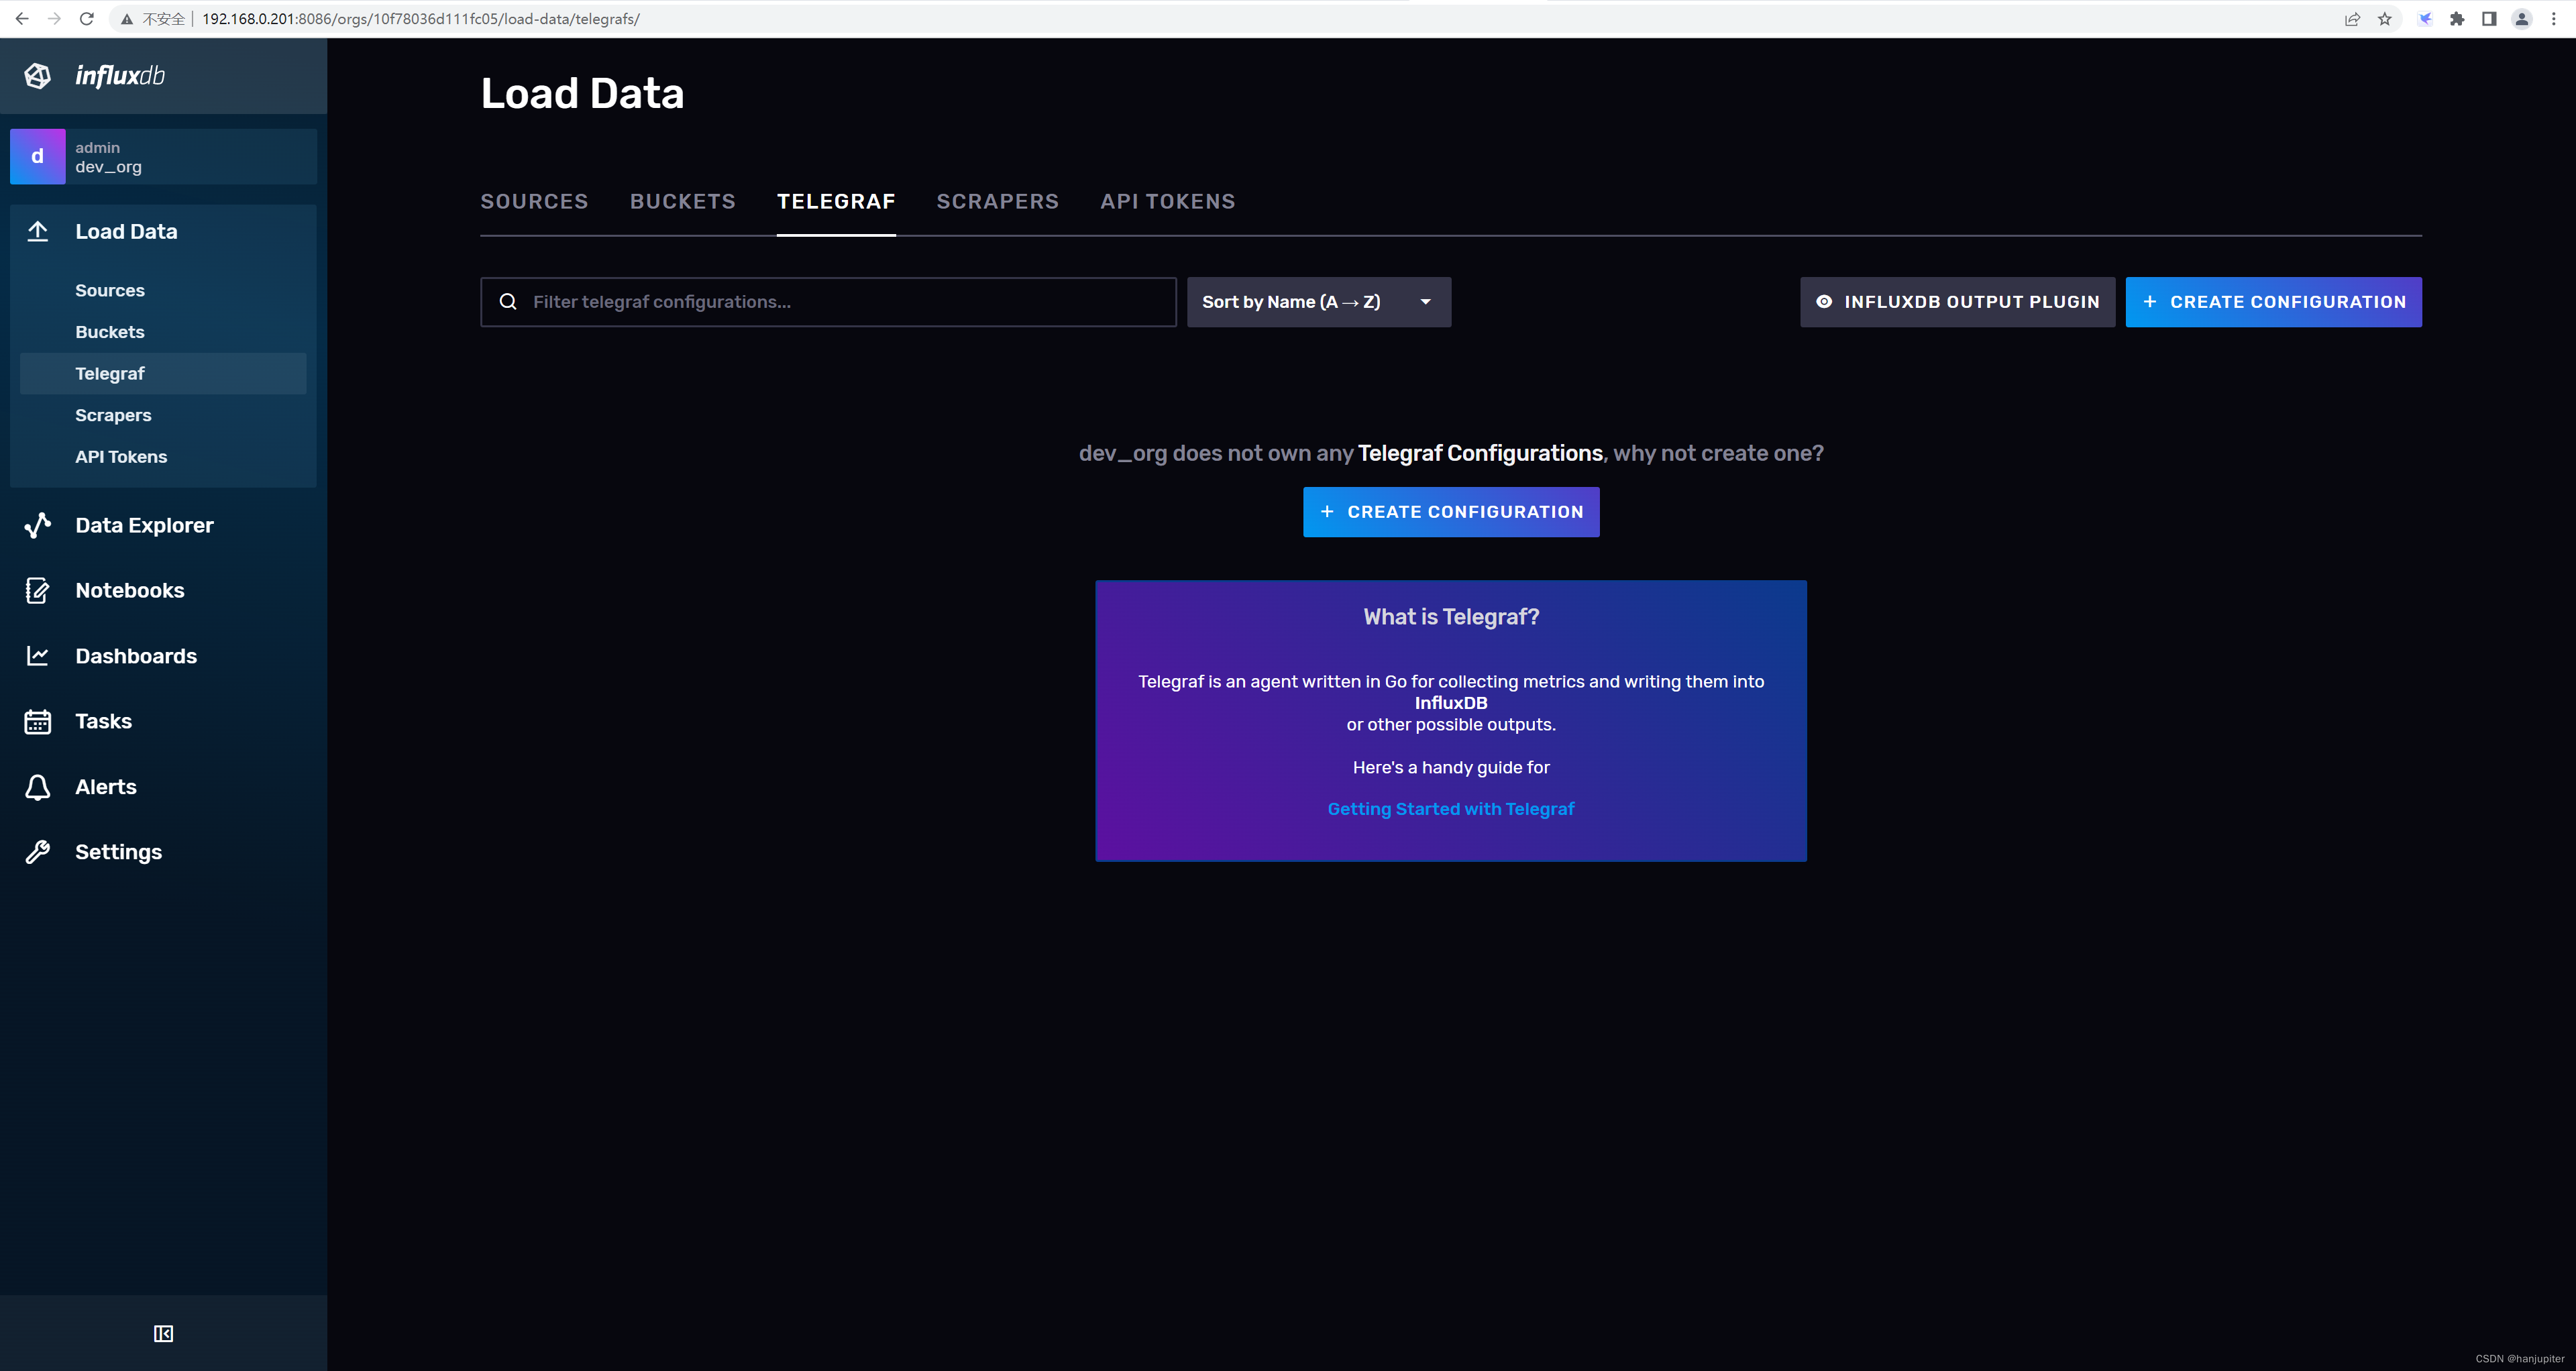Switch to the BUCKETS tab
The image size is (2576, 1371).
(682, 202)
